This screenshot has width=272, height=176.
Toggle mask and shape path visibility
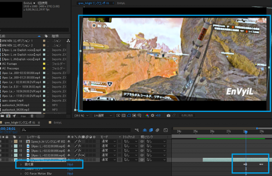[129, 115]
